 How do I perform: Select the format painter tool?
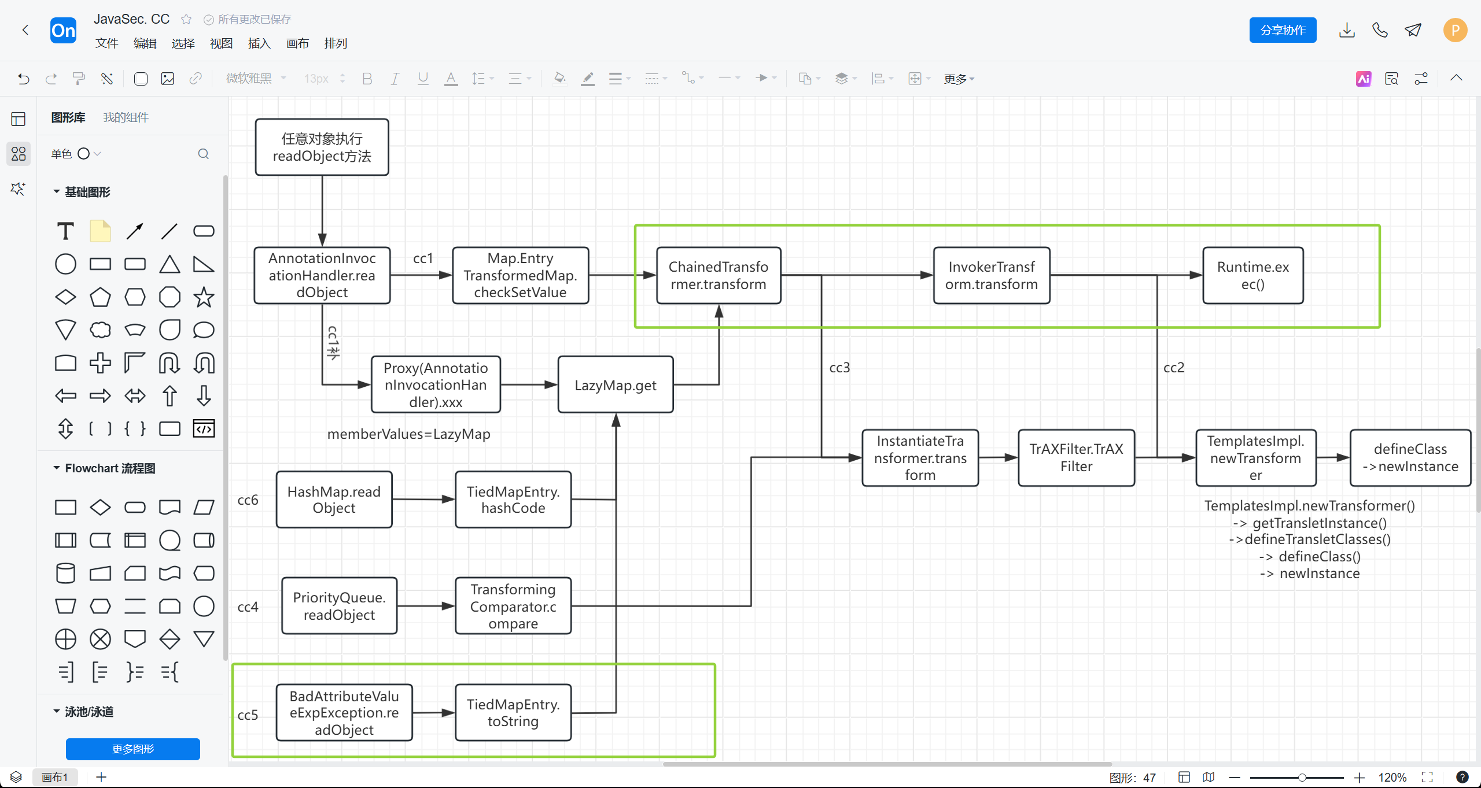[x=79, y=79]
